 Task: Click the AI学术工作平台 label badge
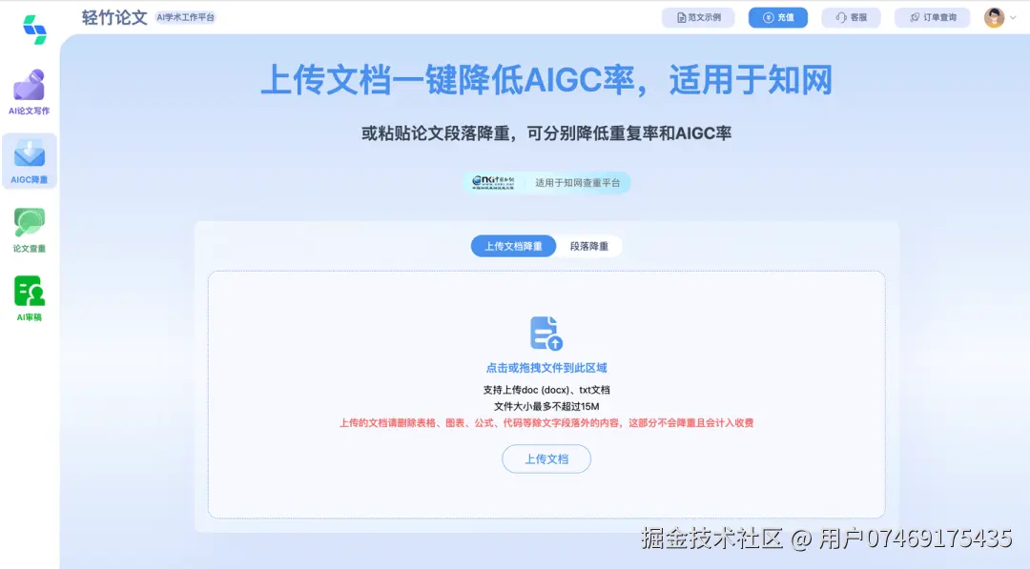tap(186, 16)
